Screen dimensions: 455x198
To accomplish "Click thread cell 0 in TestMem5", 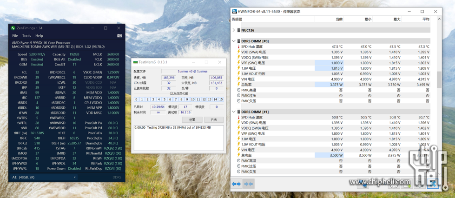I will click(136, 99).
